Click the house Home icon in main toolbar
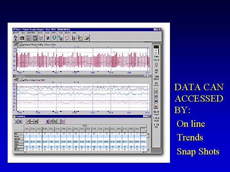230x172 pixels. click(15, 38)
